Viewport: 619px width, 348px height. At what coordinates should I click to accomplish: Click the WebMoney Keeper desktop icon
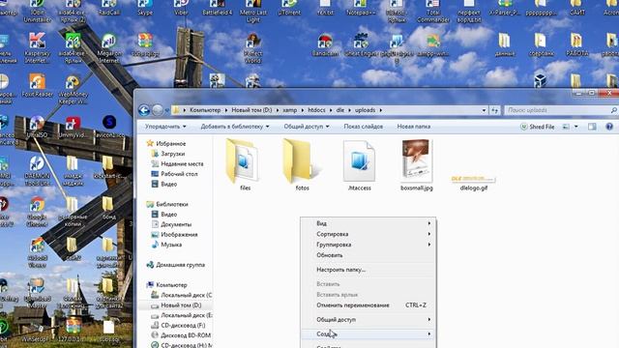pos(74,89)
